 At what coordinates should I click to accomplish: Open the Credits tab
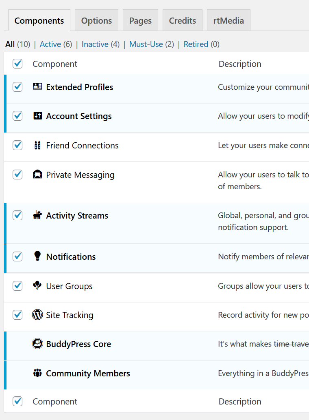[183, 20]
